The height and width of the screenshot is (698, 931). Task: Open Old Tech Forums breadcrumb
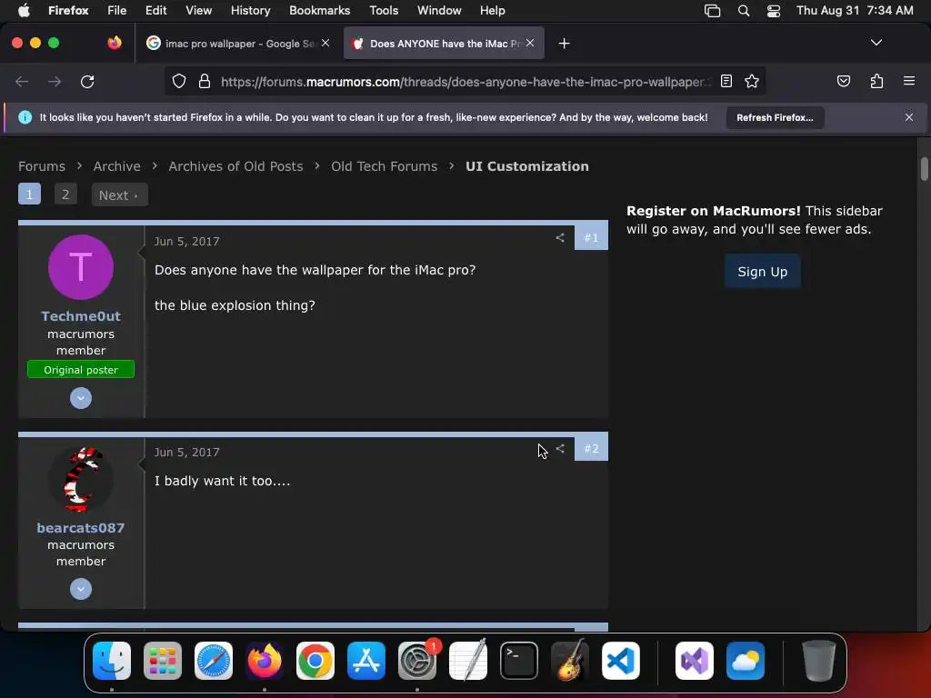385,166
